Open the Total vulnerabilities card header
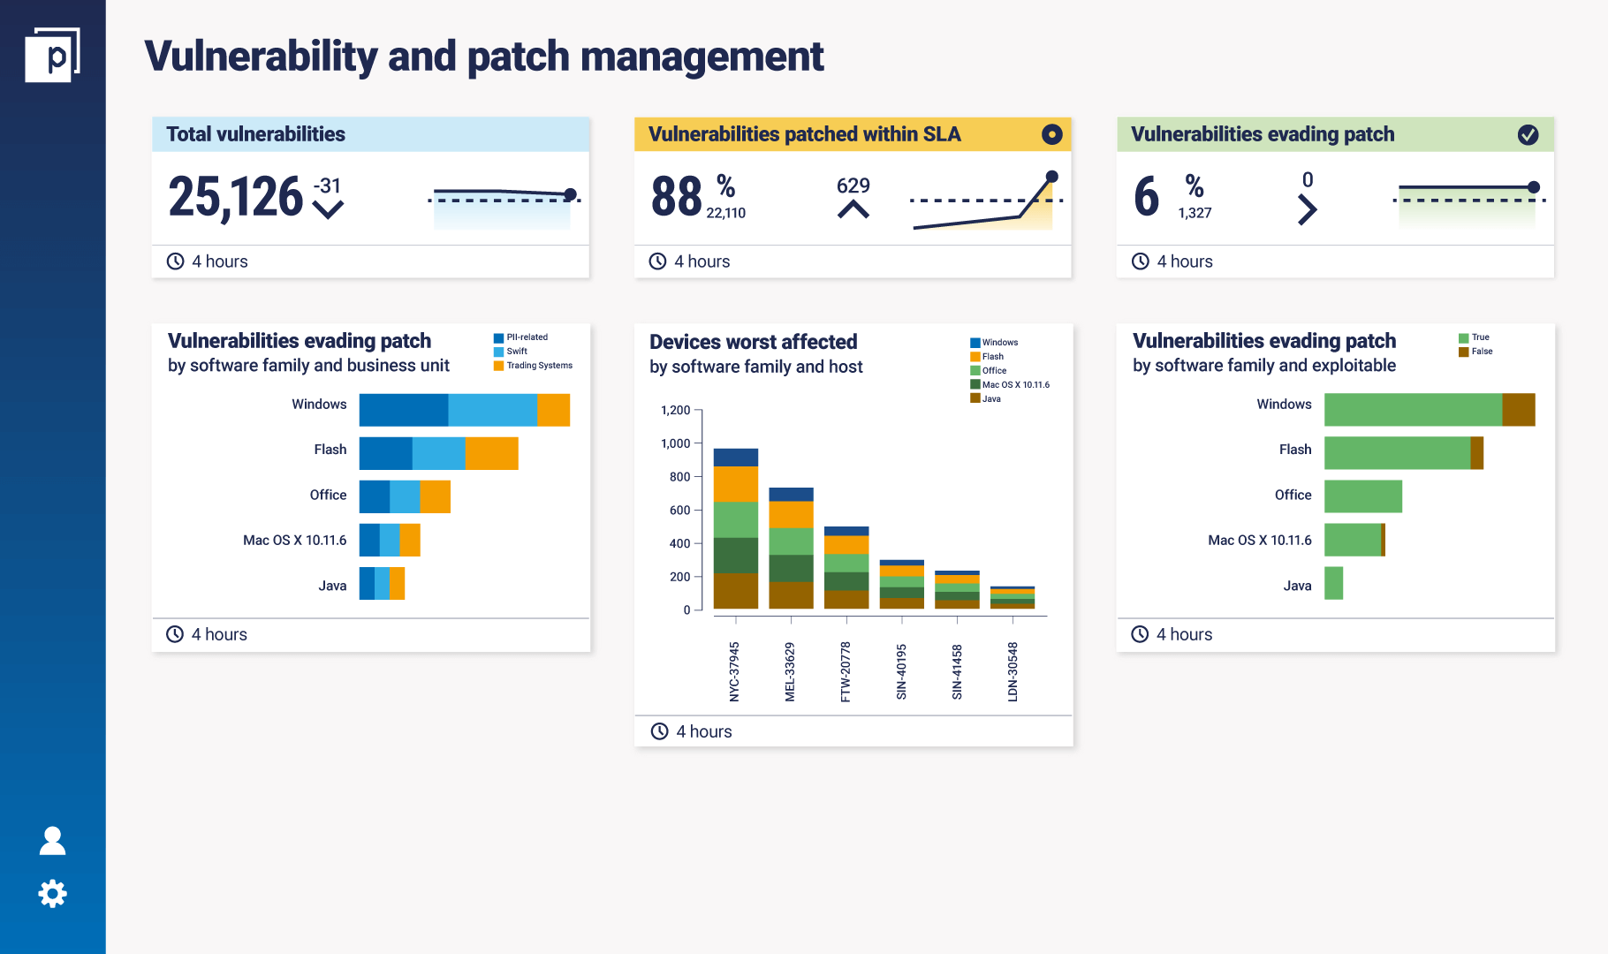This screenshot has height=954, width=1608. [x=255, y=134]
